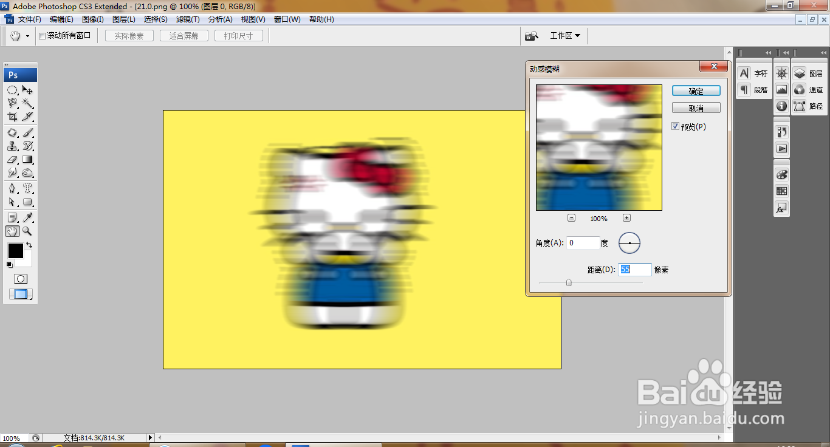Open the 帮助(H) menu
The image size is (830, 447).
(321, 19)
